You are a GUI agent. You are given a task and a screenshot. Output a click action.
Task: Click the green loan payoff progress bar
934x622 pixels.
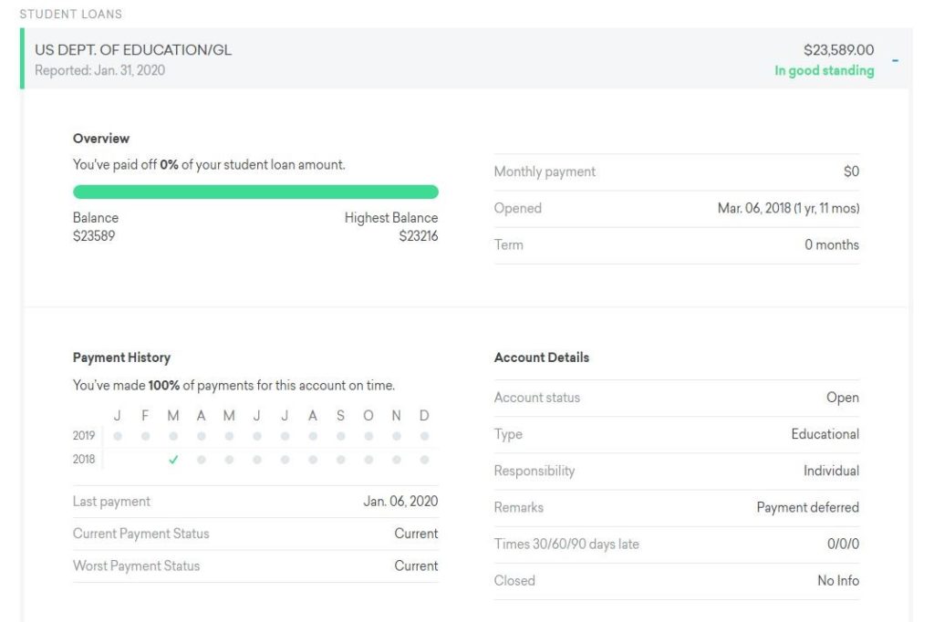coord(255,192)
